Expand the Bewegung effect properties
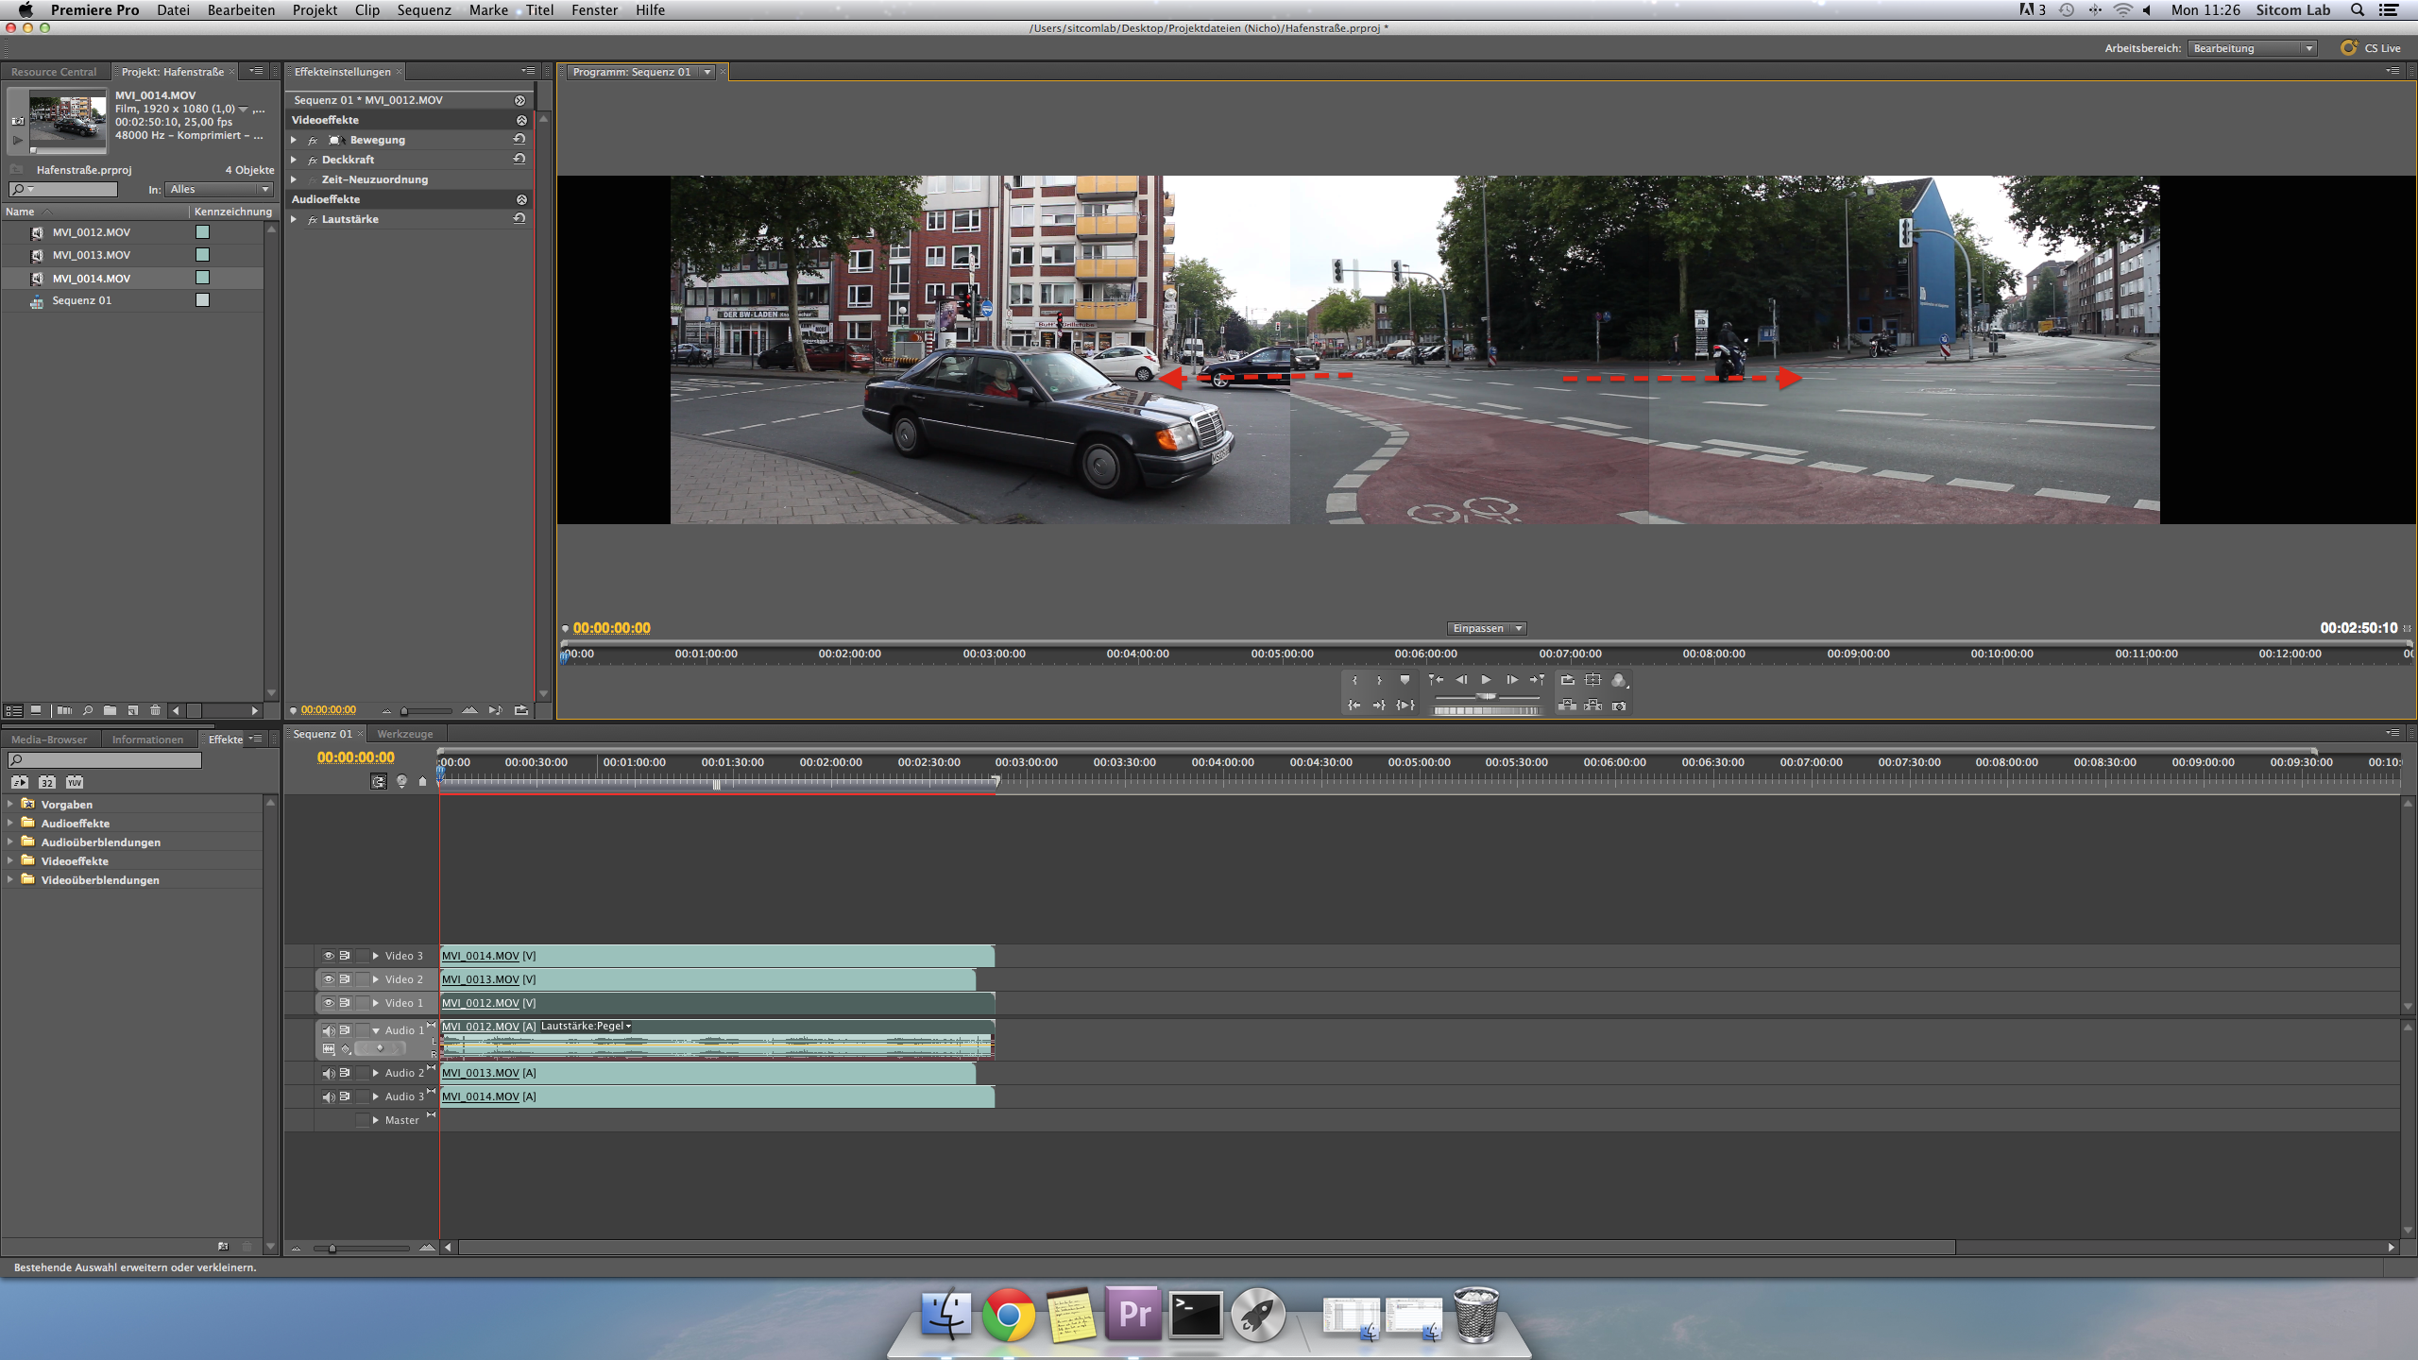The height and width of the screenshot is (1360, 2418). click(294, 140)
